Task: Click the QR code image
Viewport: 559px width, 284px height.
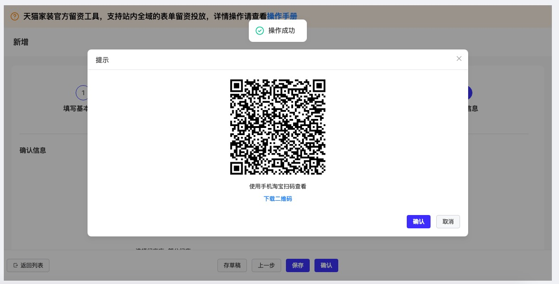Action: pyautogui.click(x=278, y=127)
